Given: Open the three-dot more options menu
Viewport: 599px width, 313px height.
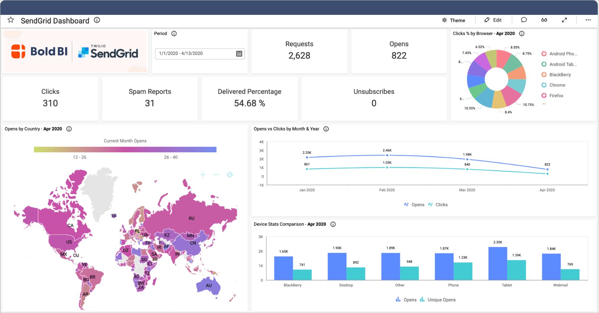Looking at the screenshot, I should coord(588,20).
